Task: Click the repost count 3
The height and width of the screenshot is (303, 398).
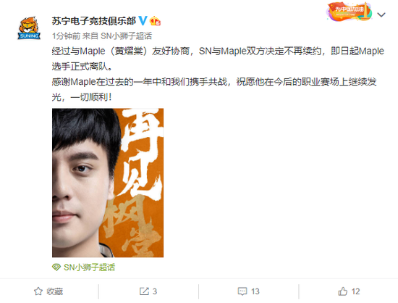Action: click(x=155, y=291)
